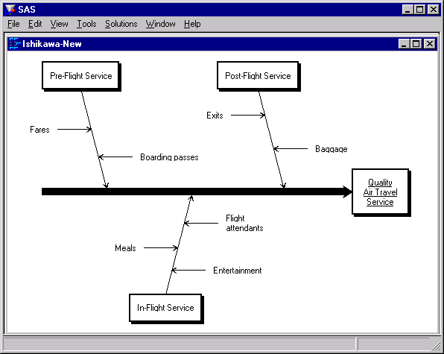This screenshot has height=354, width=444.
Task: Select the Post-Flight Service box
Action: pyautogui.click(x=259, y=76)
